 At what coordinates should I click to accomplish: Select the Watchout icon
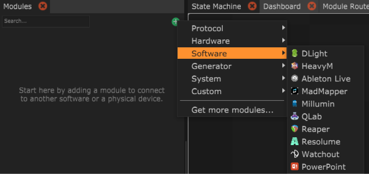point(294,154)
